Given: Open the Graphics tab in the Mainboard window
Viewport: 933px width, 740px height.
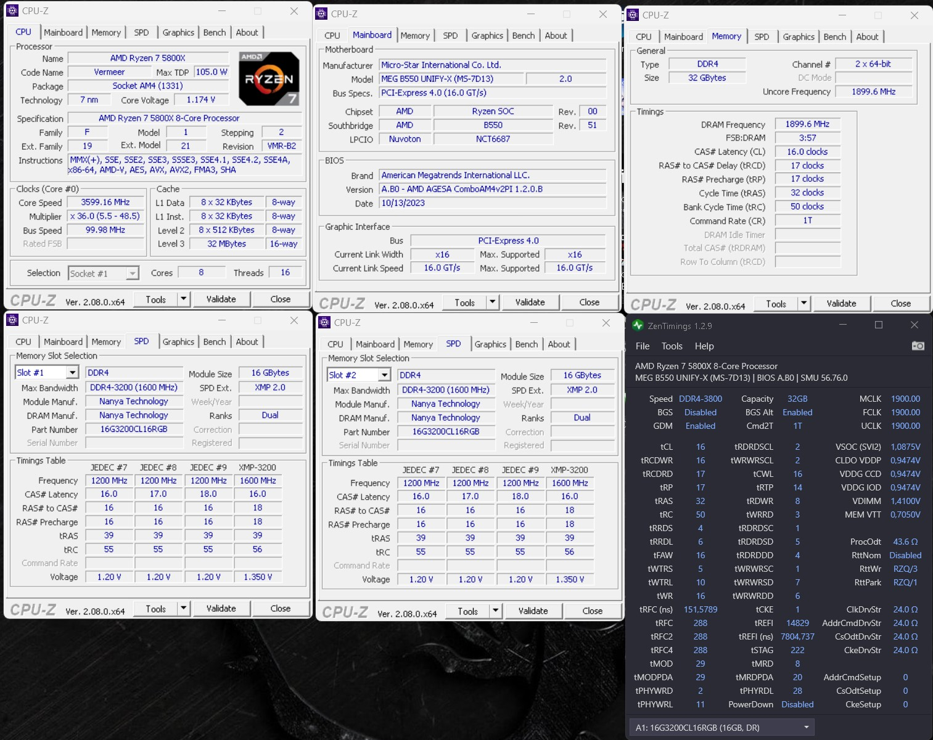Looking at the screenshot, I should (x=487, y=35).
